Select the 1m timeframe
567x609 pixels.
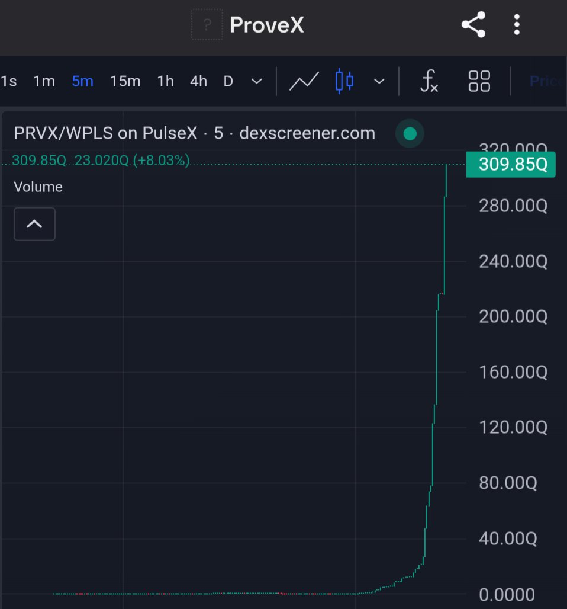click(x=44, y=82)
